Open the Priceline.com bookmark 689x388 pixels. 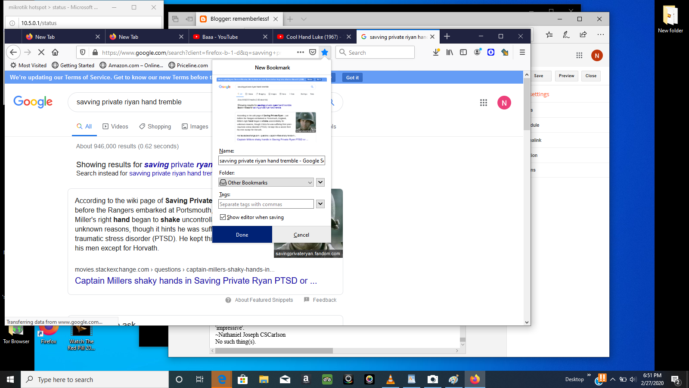[x=188, y=66]
